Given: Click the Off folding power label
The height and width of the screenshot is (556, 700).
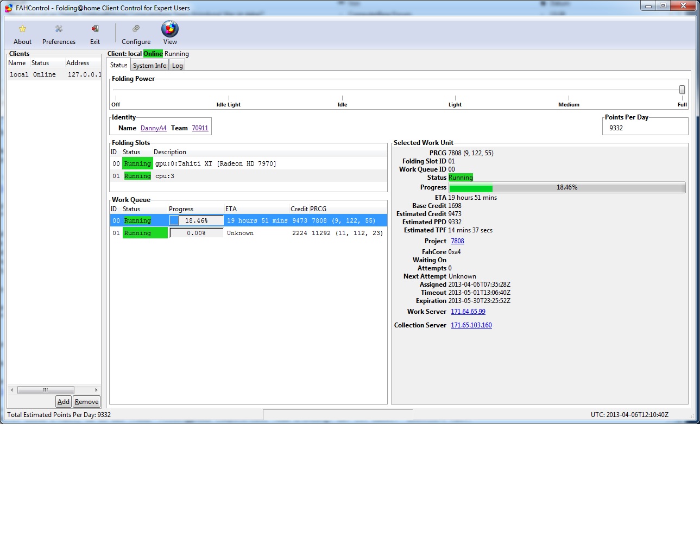Looking at the screenshot, I should 116,105.
